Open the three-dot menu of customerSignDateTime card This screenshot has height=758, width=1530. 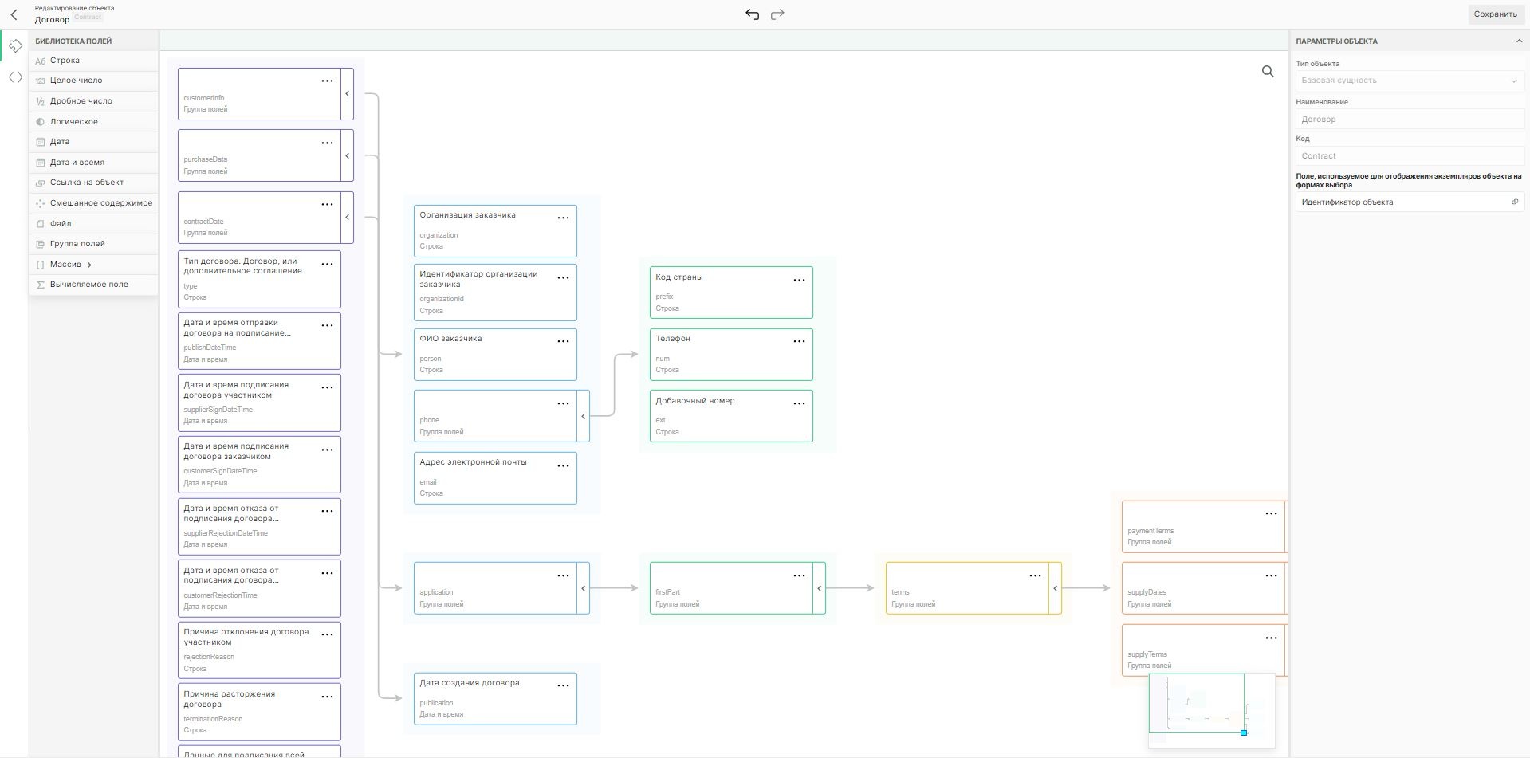point(327,450)
